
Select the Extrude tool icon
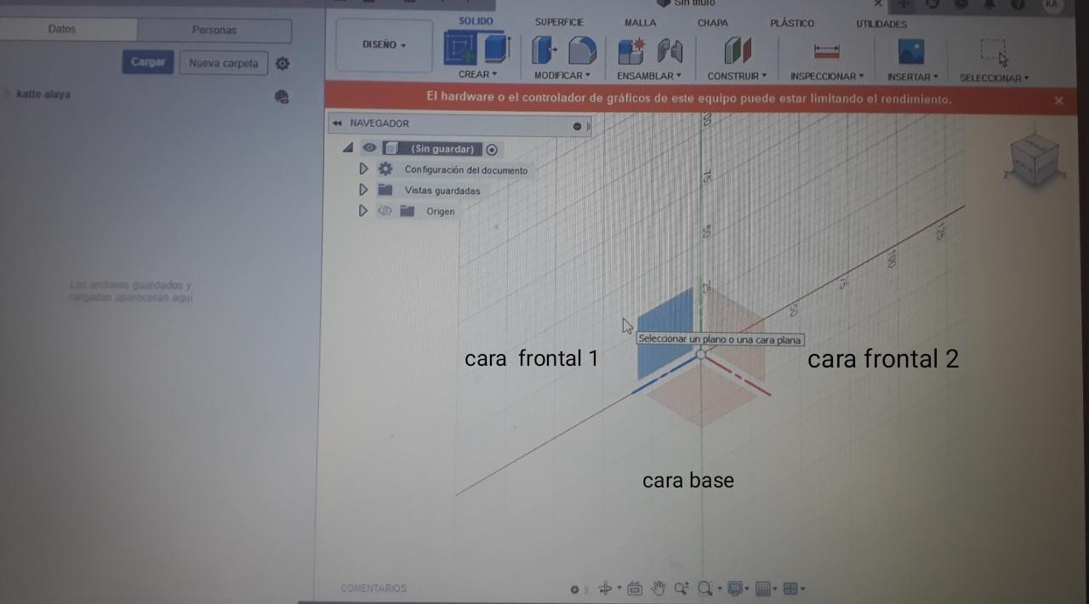tap(496, 49)
